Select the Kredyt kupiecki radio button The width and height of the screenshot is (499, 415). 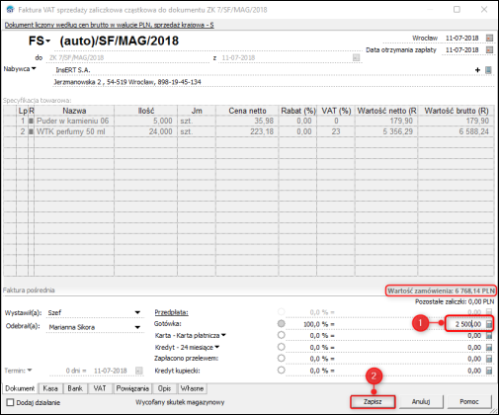coord(281,370)
